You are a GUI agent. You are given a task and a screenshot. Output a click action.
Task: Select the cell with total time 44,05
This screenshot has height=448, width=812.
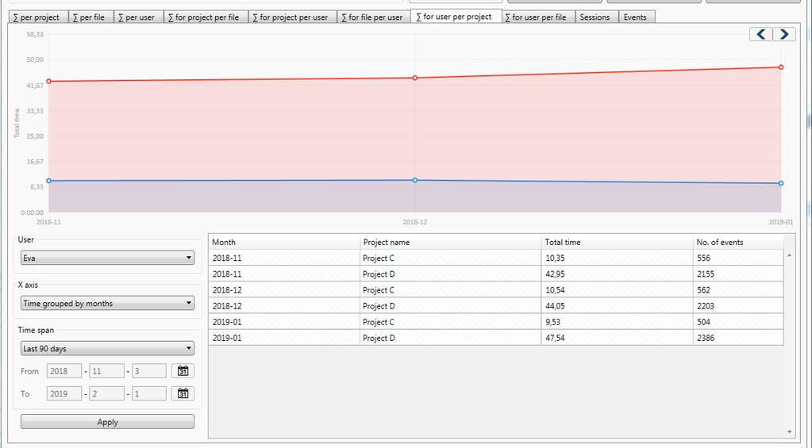click(618, 306)
